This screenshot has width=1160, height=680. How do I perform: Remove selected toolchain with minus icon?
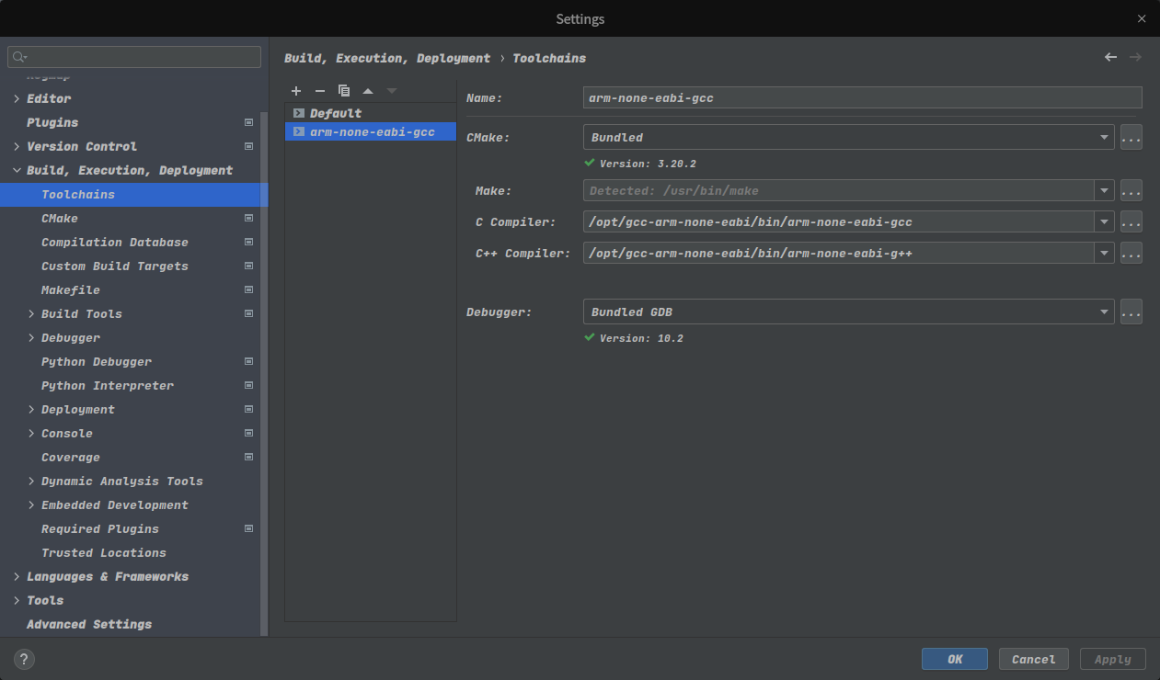[x=320, y=91]
